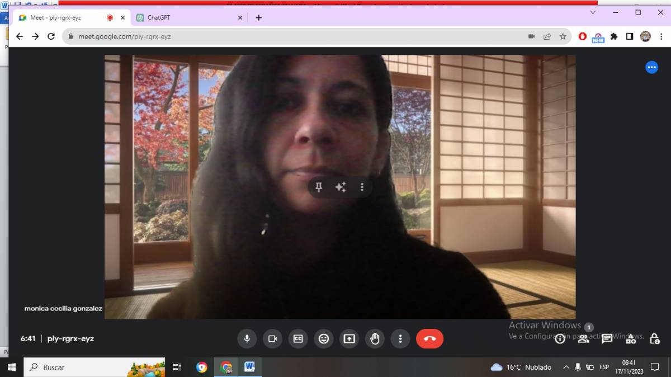
Task: Open the activities panel icon
Action: point(631,338)
